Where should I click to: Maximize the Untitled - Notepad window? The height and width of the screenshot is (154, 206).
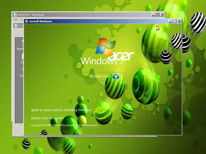[x=157, y=15]
